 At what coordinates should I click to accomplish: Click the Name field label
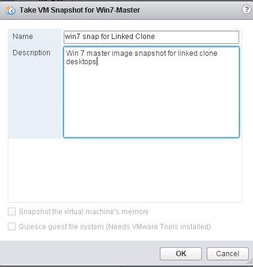coord(23,37)
